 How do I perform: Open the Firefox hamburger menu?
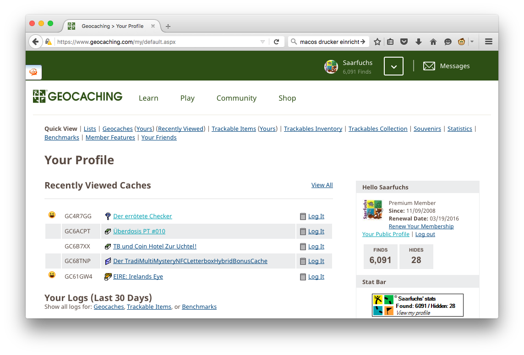click(489, 42)
